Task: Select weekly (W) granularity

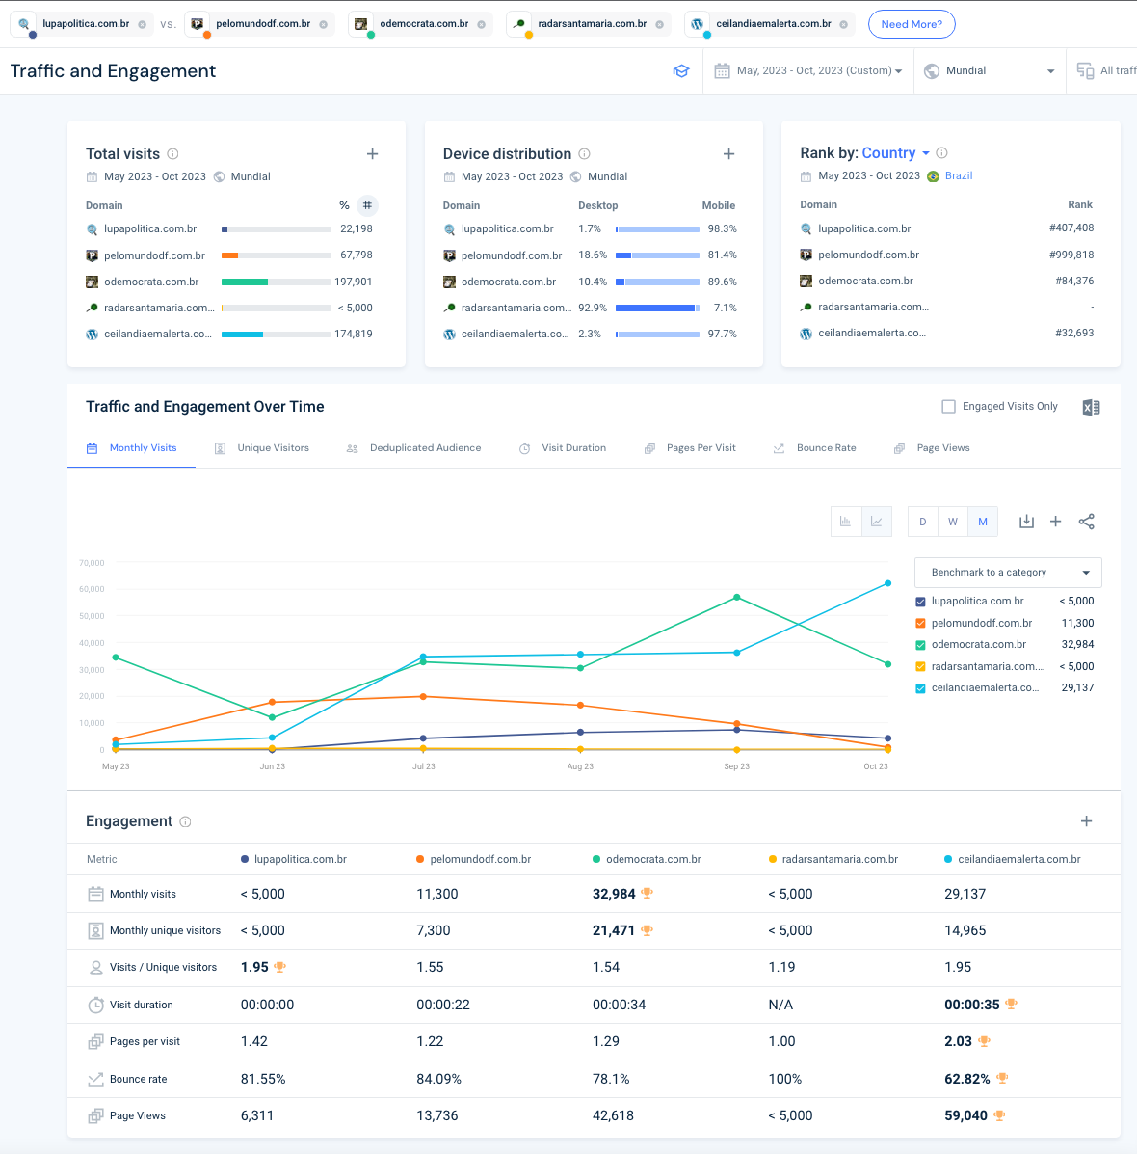Action: point(952,522)
